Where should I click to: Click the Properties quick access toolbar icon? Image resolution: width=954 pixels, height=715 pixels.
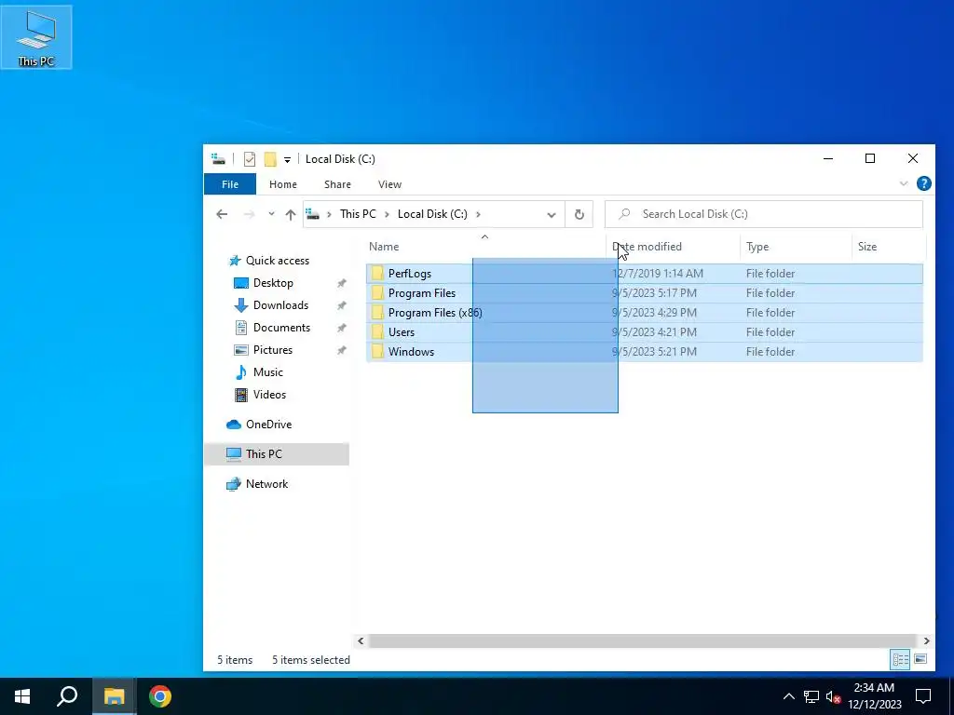(250, 159)
